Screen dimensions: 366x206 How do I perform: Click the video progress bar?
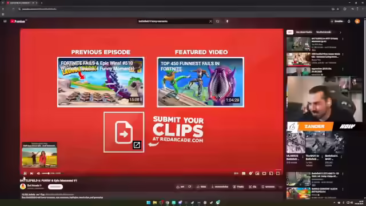pyautogui.click(x=152, y=170)
